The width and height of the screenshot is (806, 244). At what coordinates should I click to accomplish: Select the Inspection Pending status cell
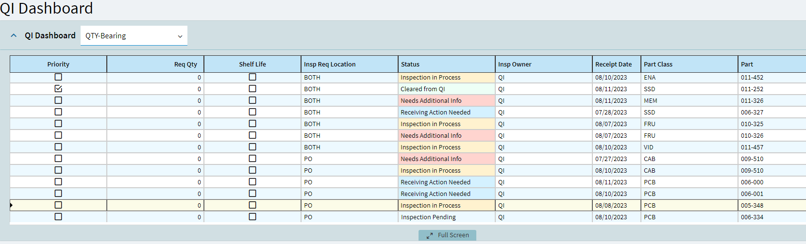pyautogui.click(x=446, y=217)
